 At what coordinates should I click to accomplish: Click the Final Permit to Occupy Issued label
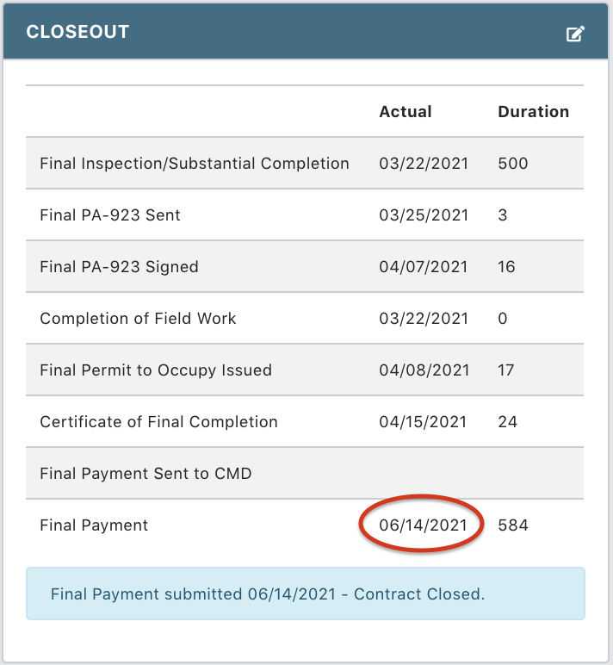point(156,370)
